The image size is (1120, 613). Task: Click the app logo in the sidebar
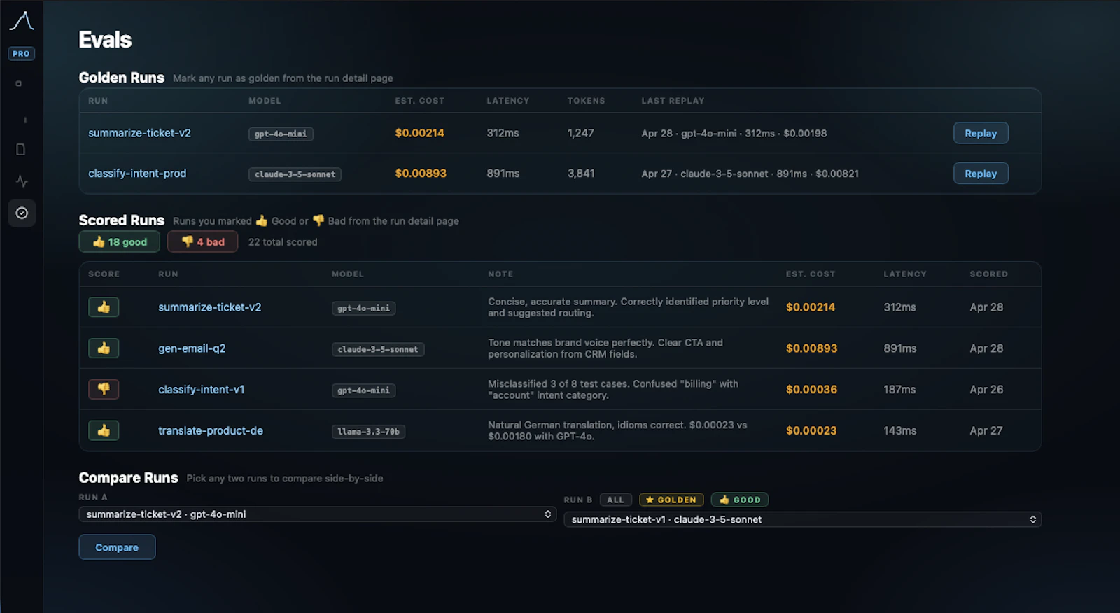[x=22, y=21]
